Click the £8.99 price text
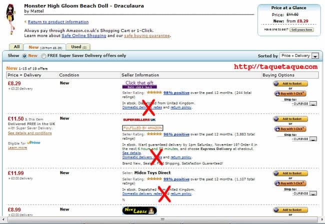 (14, 209)
